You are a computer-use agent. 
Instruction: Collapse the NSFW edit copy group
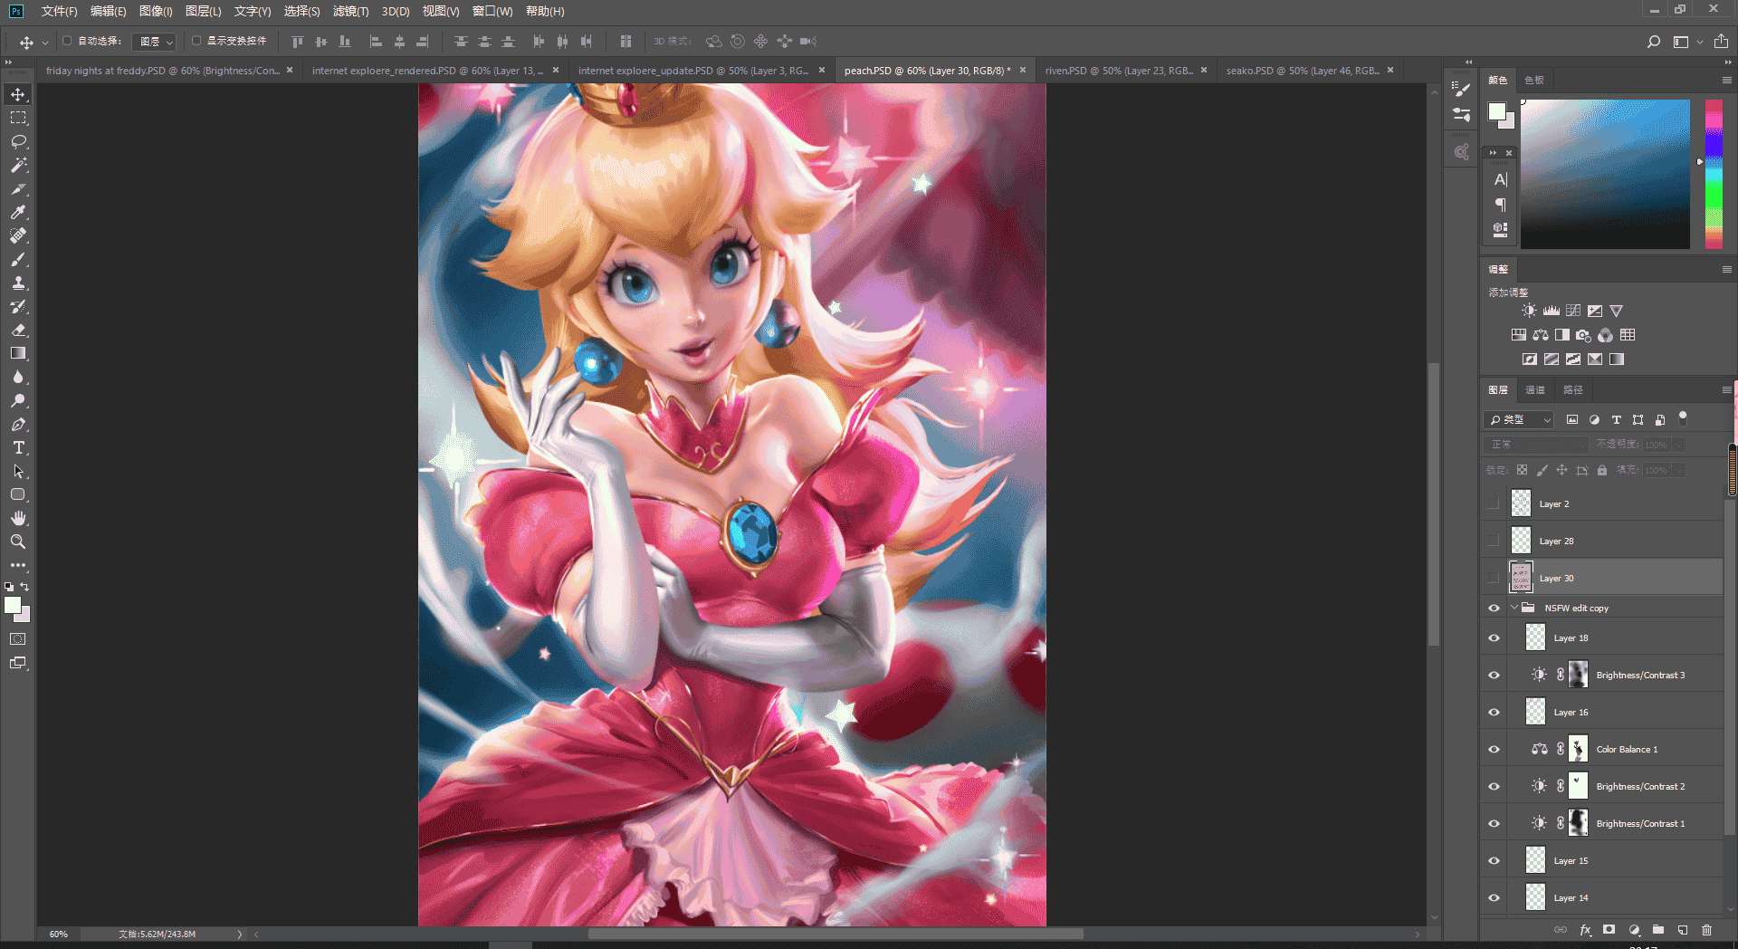tap(1514, 608)
